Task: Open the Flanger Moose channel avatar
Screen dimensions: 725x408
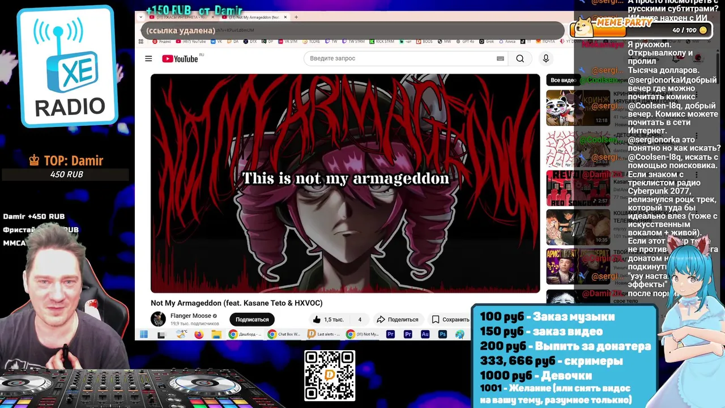Action: (x=158, y=319)
